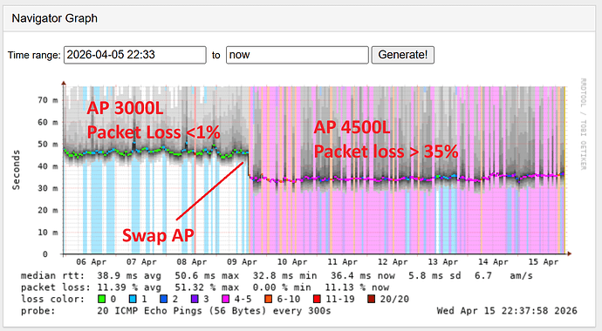This screenshot has width=602, height=331.
Task: Click the 06 Apr x-axis label
Action: click(91, 262)
